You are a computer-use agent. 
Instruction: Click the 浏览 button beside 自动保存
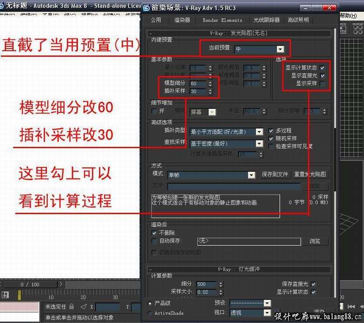click(315, 241)
